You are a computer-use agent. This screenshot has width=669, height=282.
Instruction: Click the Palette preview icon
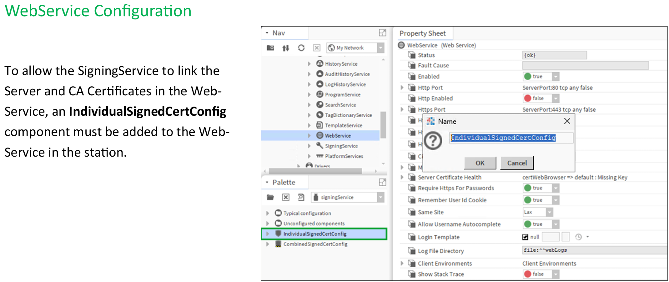pos(301,197)
